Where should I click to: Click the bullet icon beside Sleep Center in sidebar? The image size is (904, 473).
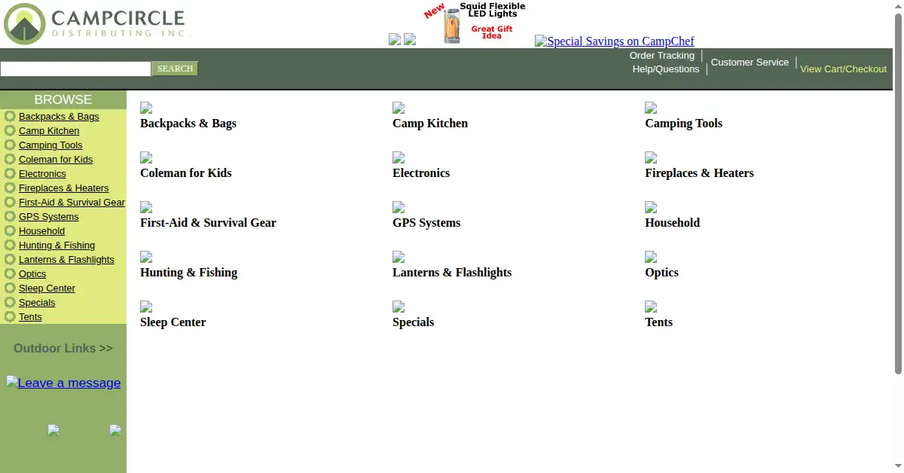[10, 288]
